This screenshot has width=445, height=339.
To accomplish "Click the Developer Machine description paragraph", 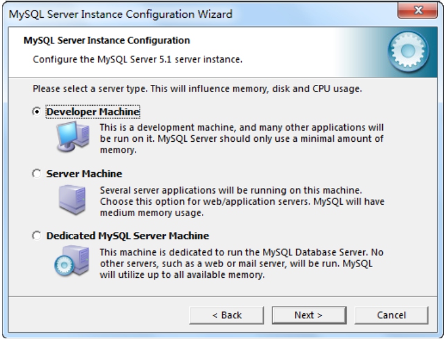I will 242,139.
